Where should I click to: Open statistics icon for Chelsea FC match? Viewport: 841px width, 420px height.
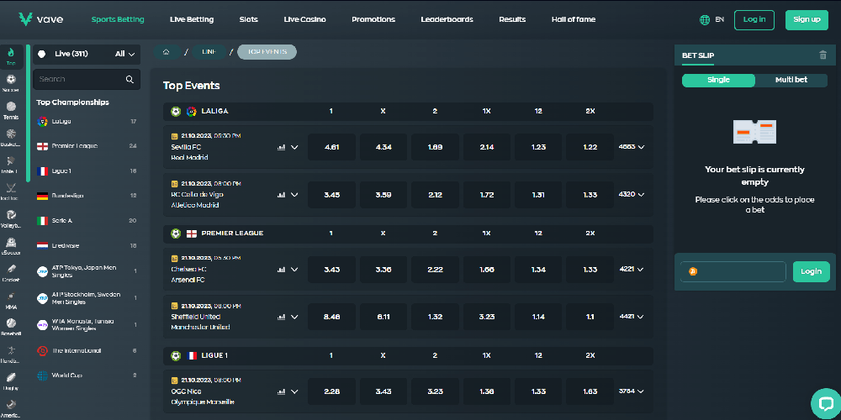pos(281,270)
